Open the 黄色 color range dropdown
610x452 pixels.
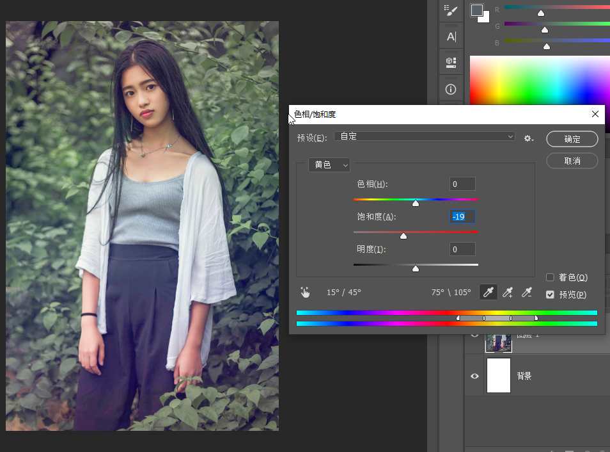point(329,165)
